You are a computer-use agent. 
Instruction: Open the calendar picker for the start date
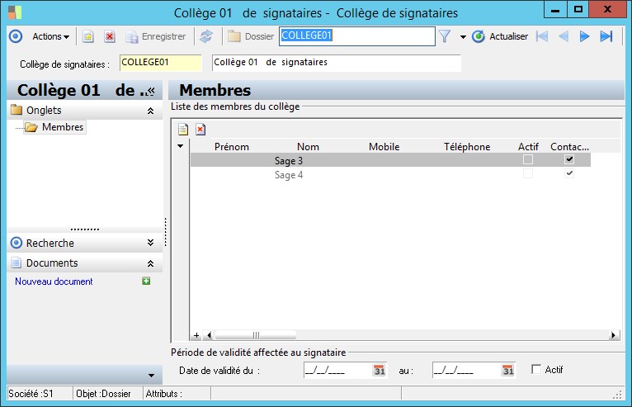coord(380,370)
